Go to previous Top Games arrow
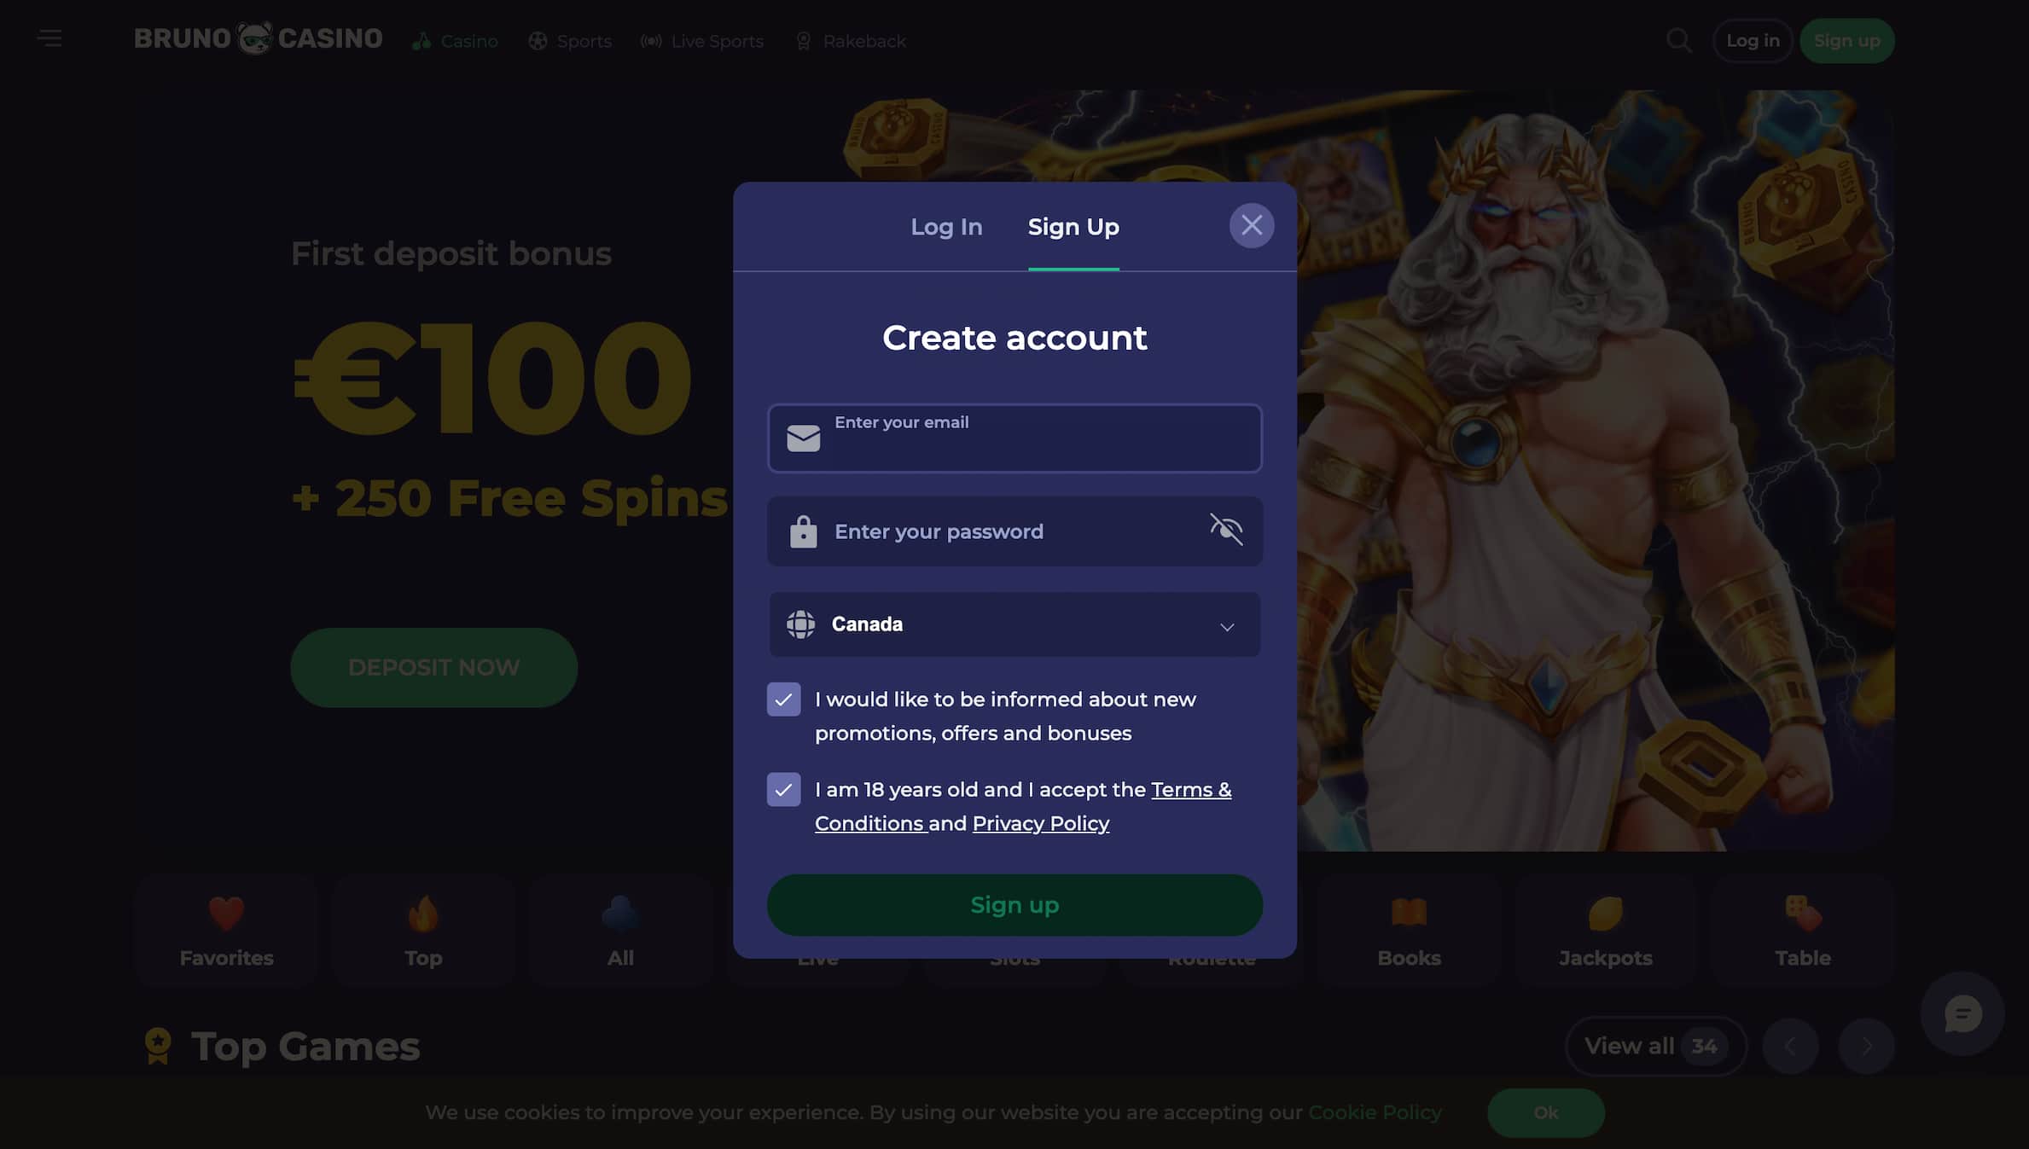This screenshot has width=2029, height=1149. (x=1790, y=1046)
